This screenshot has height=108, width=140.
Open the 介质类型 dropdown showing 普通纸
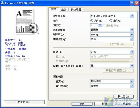pos(112,30)
